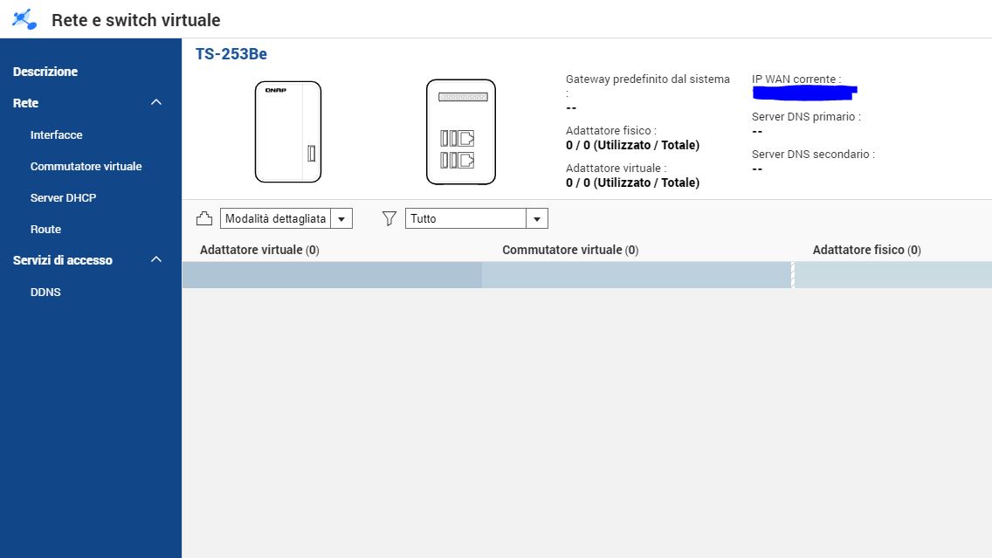Viewport: 992px width, 558px height.
Task: Click the Rete e switch virtuale app icon
Action: click(x=24, y=19)
